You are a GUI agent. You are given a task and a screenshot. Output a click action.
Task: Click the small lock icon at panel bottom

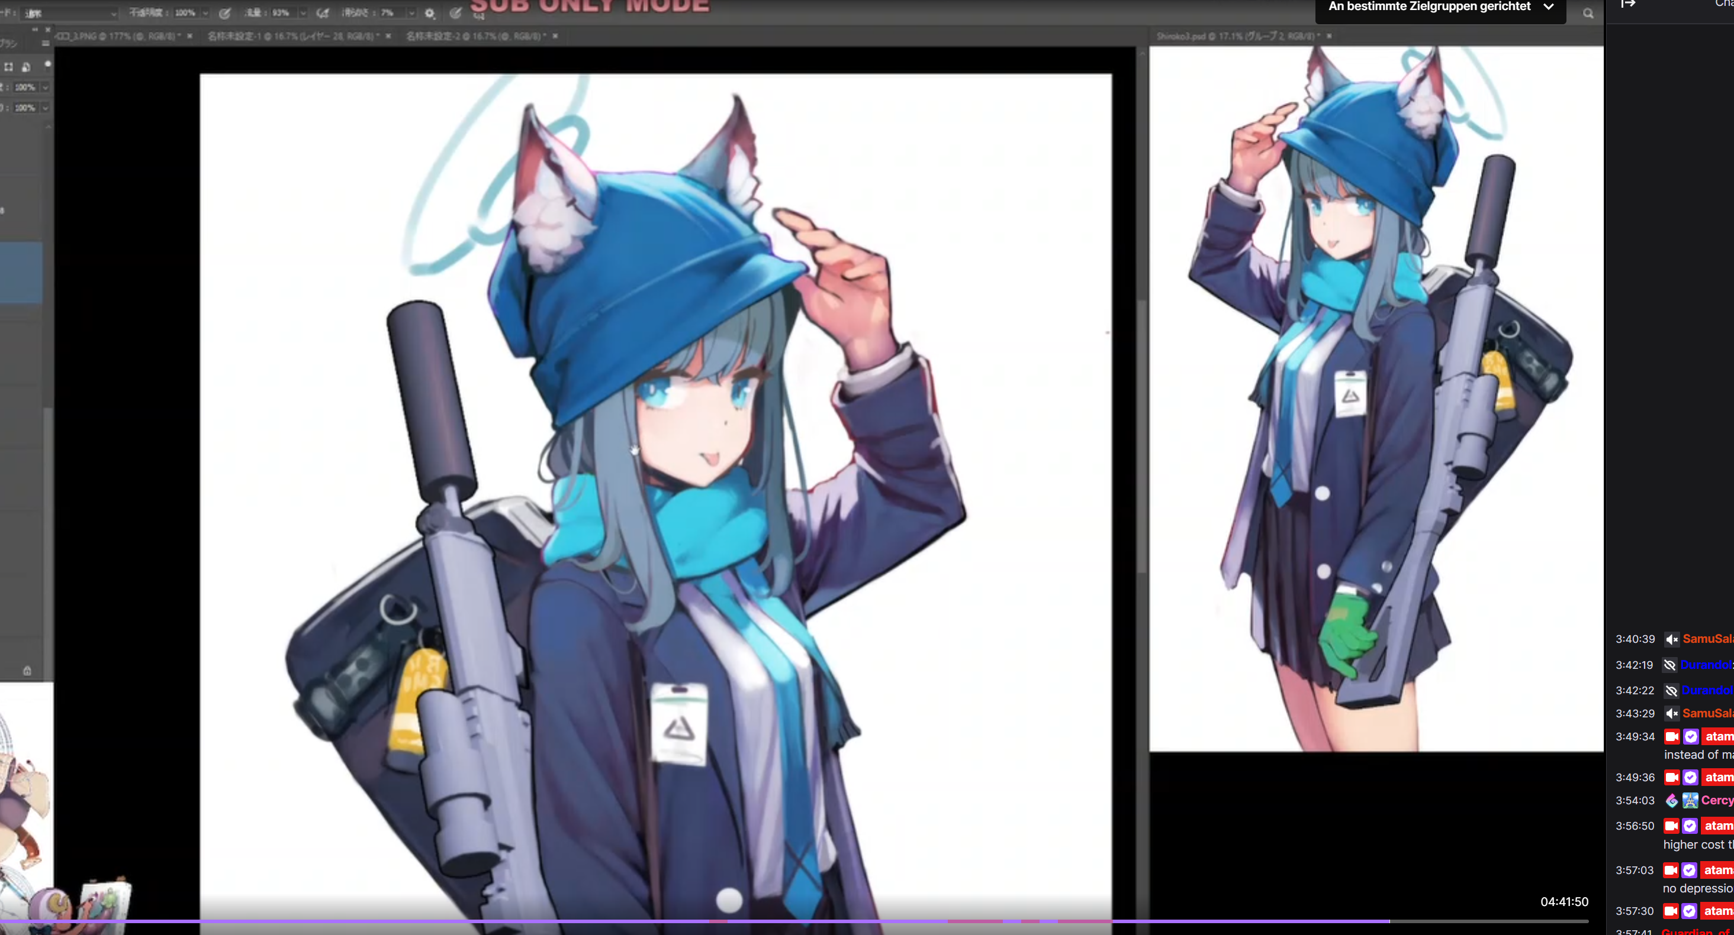(x=27, y=671)
